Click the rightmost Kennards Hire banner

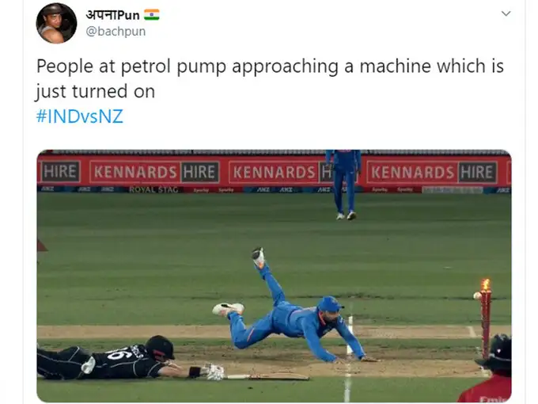tap(432, 172)
